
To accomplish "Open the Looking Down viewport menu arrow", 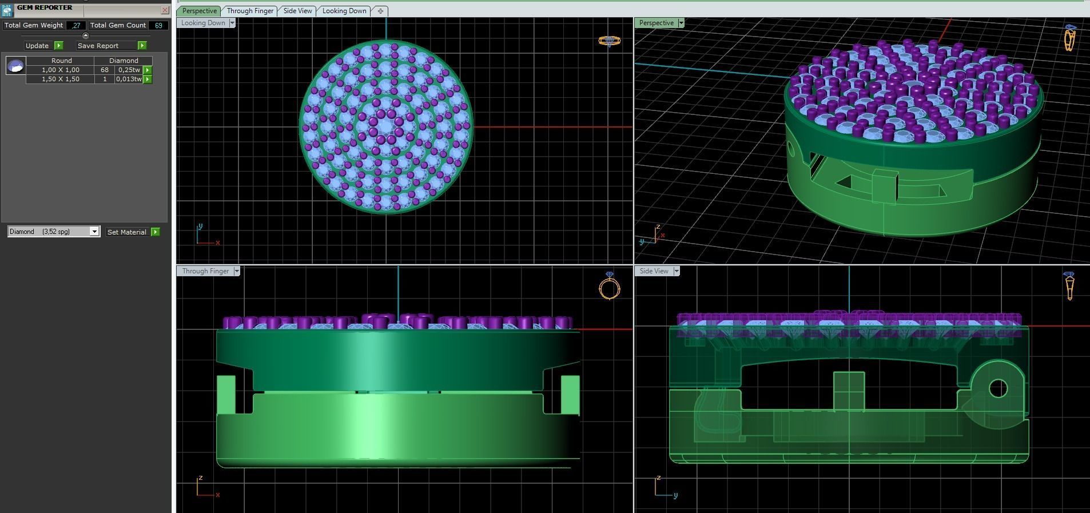I will pyautogui.click(x=232, y=23).
